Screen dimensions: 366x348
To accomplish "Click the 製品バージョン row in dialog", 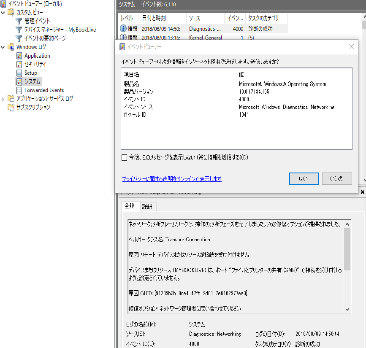I will 236,92.
